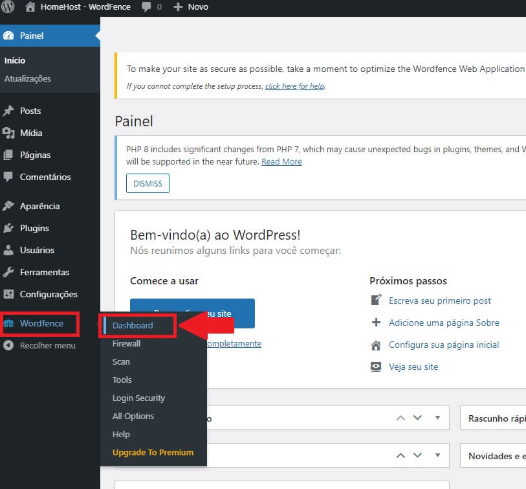This screenshot has height=489, width=526.
Task: Open Ferramentas menu via wrench icon
Action: pos(8,272)
